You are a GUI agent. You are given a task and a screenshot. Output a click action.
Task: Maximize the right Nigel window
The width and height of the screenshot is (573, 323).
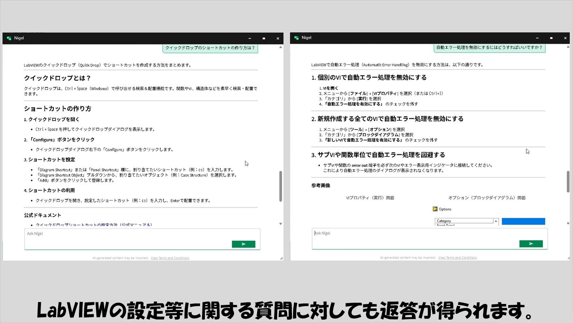(x=551, y=38)
